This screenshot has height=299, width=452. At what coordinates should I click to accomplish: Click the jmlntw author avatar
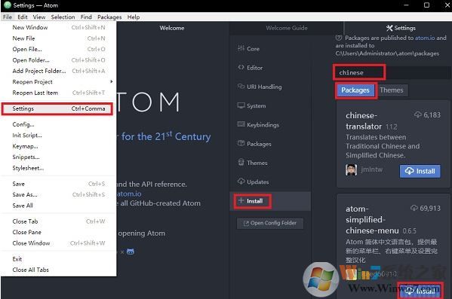(x=351, y=169)
